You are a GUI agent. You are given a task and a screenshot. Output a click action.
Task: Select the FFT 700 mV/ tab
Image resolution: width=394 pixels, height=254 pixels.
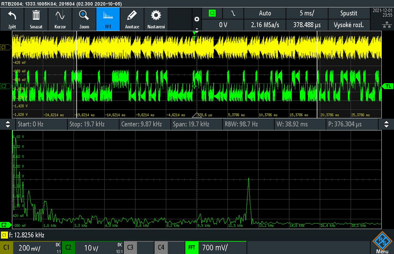214,248
